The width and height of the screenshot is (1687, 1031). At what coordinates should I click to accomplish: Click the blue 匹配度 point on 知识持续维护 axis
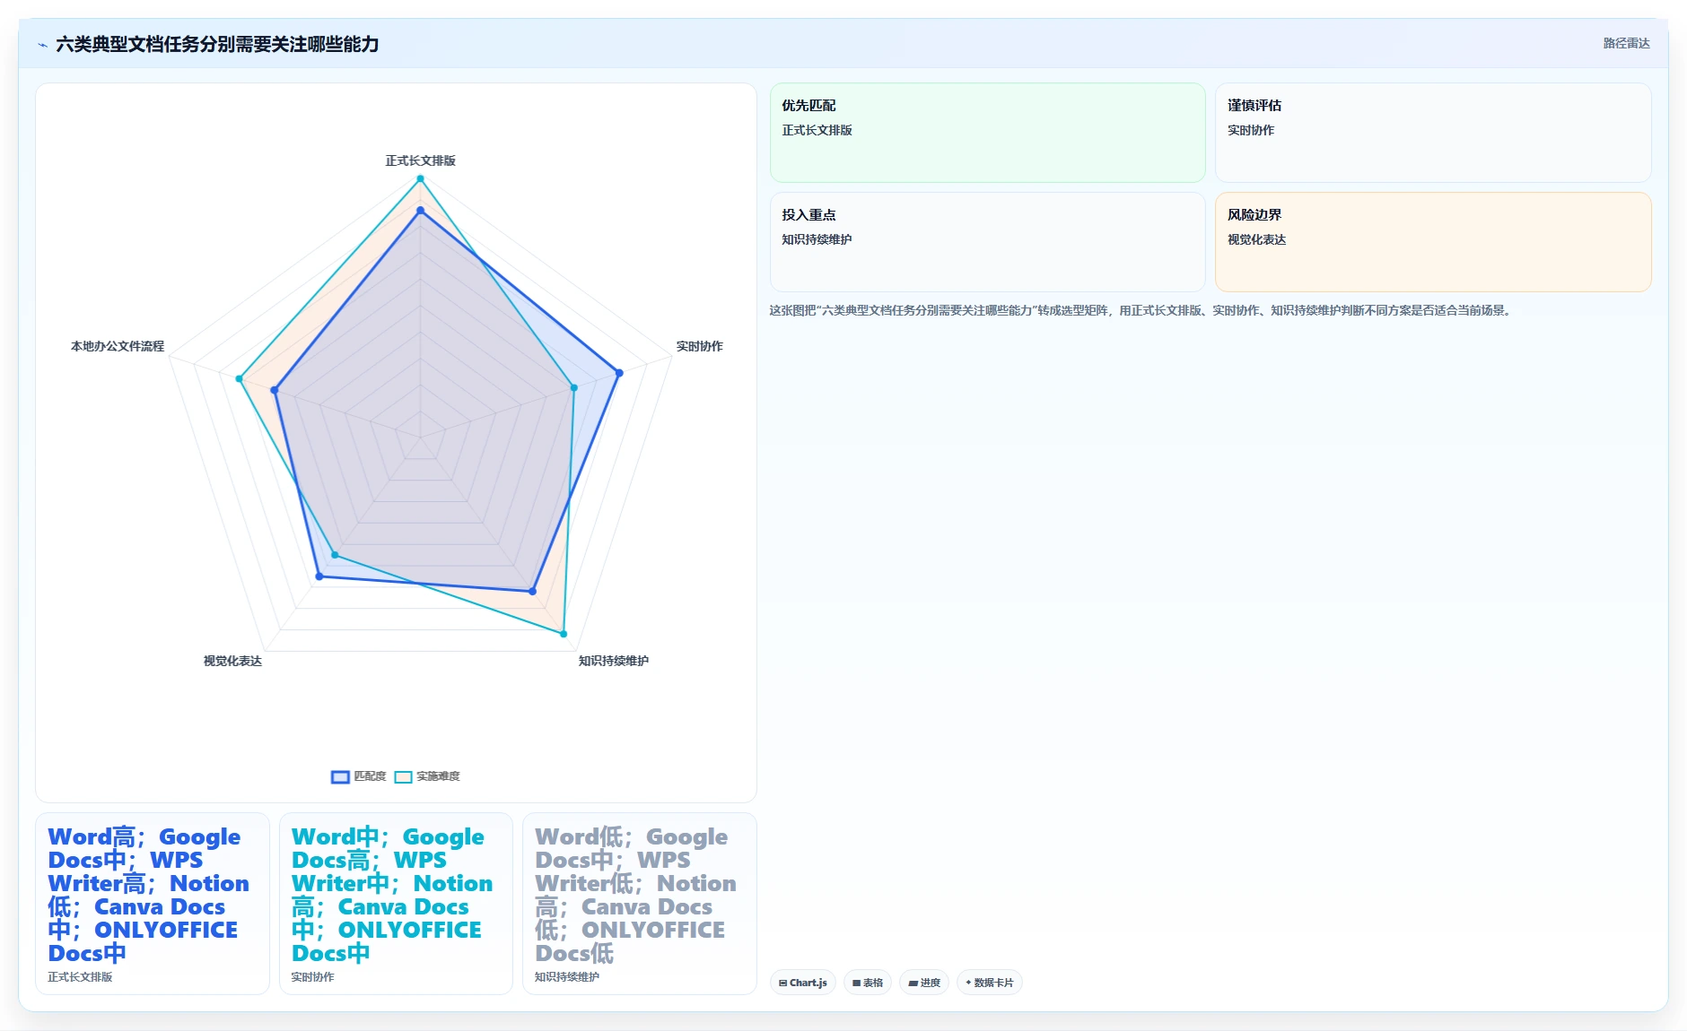tap(532, 592)
